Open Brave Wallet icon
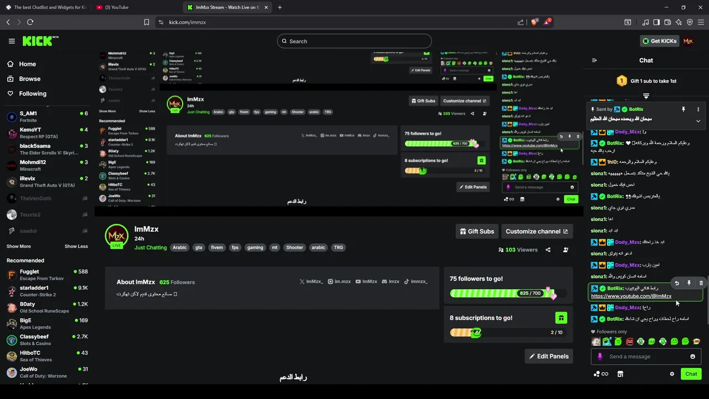 pyautogui.click(x=667, y=22)
